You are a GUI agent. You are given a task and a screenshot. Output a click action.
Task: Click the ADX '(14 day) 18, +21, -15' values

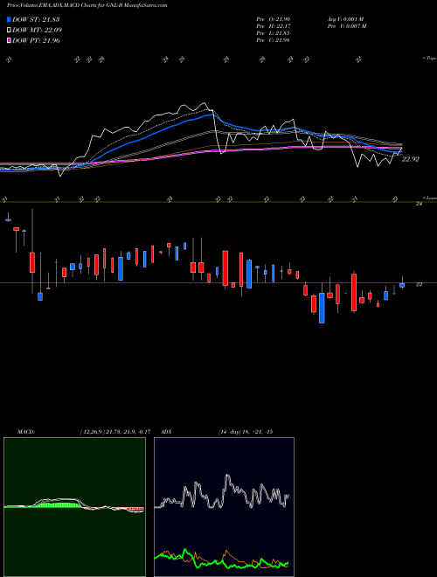(x=245, y=432)
